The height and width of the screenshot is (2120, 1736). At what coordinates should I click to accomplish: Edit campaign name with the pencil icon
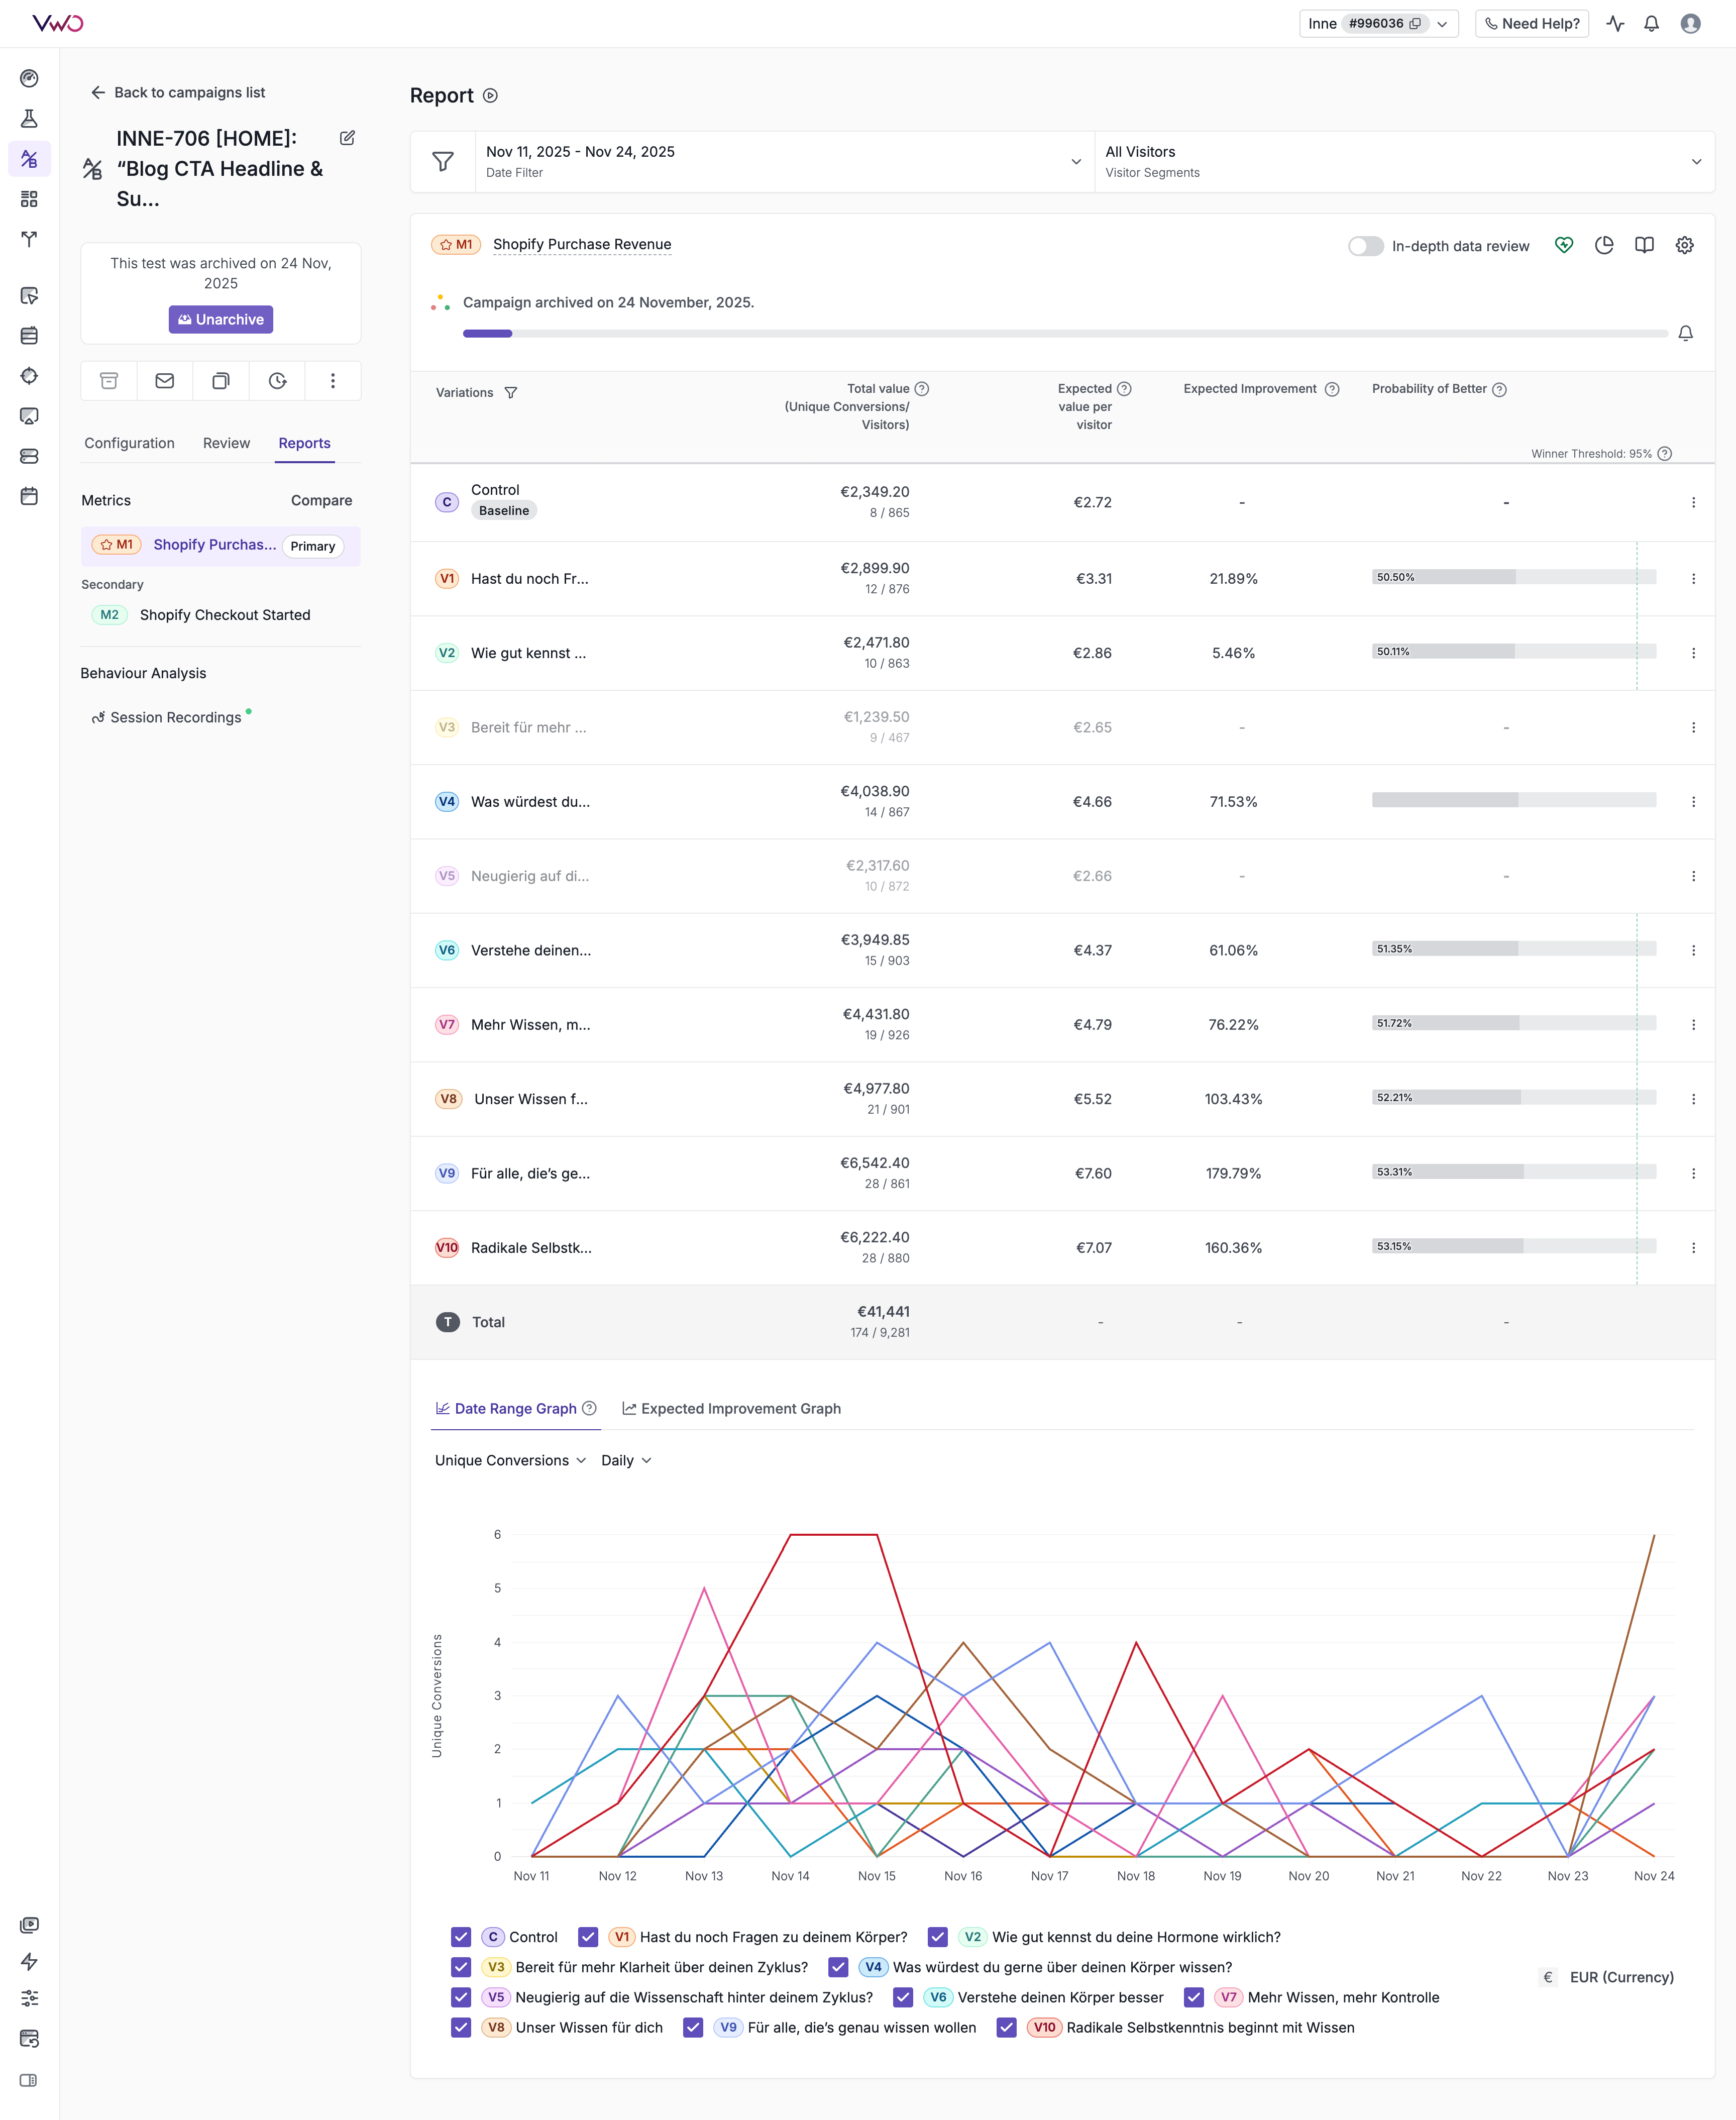tap(347, 138)
